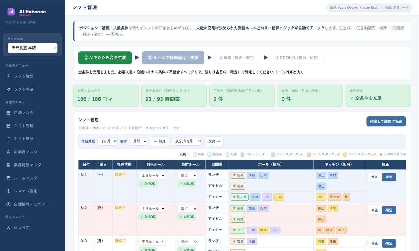
Task: Open the 月間 表示 dropdown
Action: (x=138, y=142)
